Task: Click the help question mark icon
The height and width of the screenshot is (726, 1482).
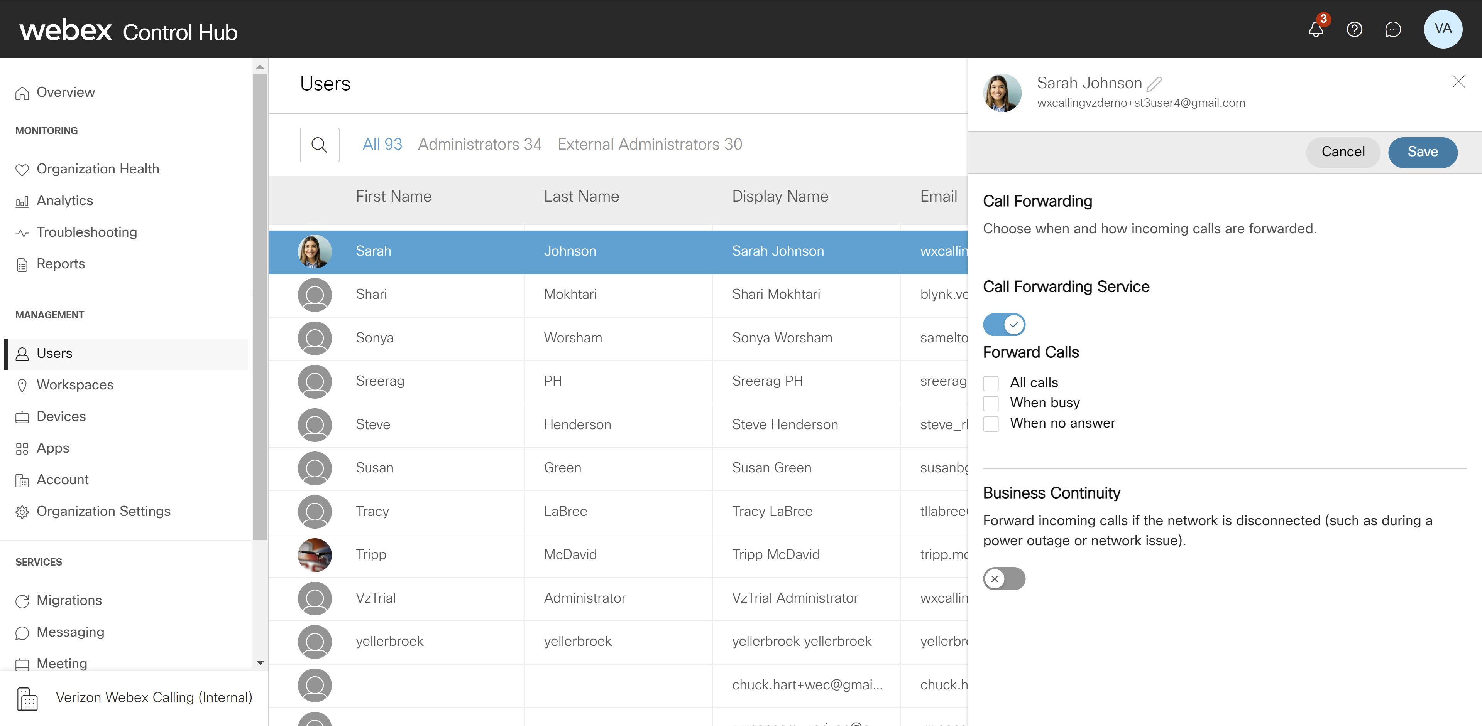Action: [1354, 29]
